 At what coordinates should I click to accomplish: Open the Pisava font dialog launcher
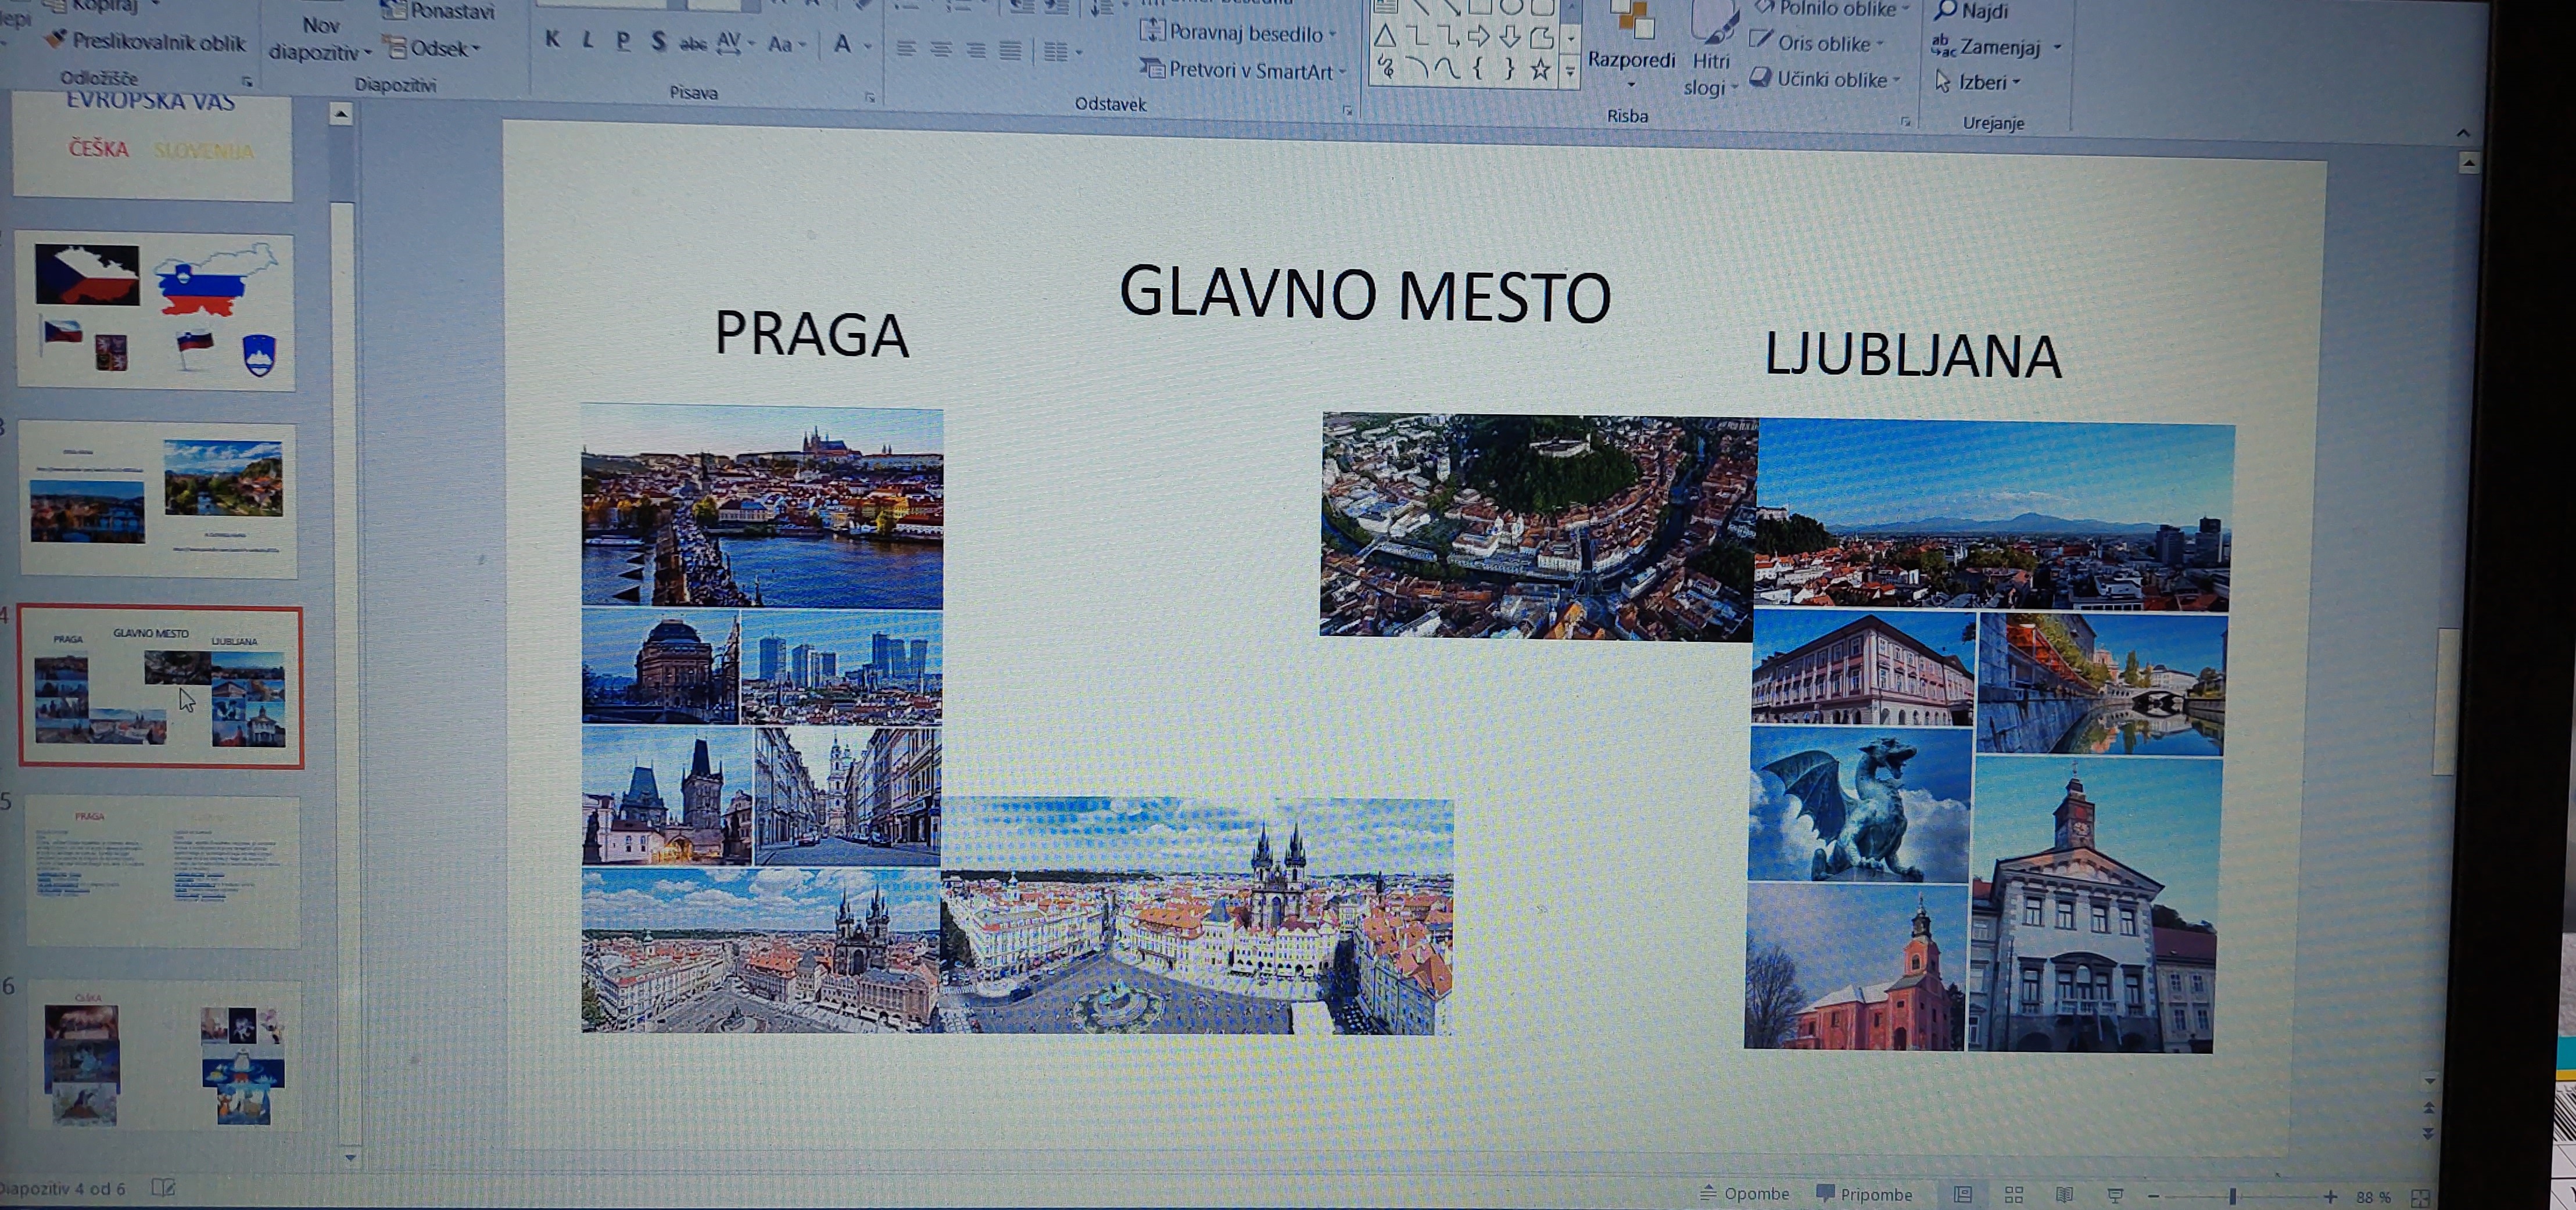[x=869, y=97]
